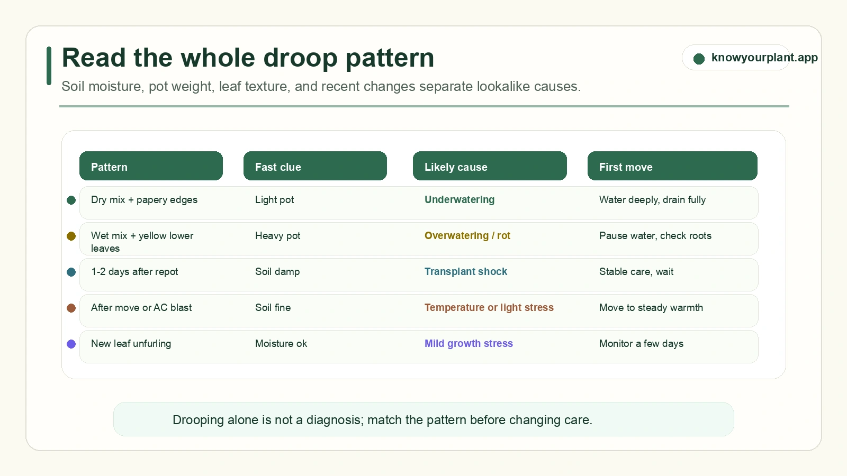This screenshot has width=847, height=476.
Task: Click the 'Mild growth stress' cause
Action: (x=468, y=344)
